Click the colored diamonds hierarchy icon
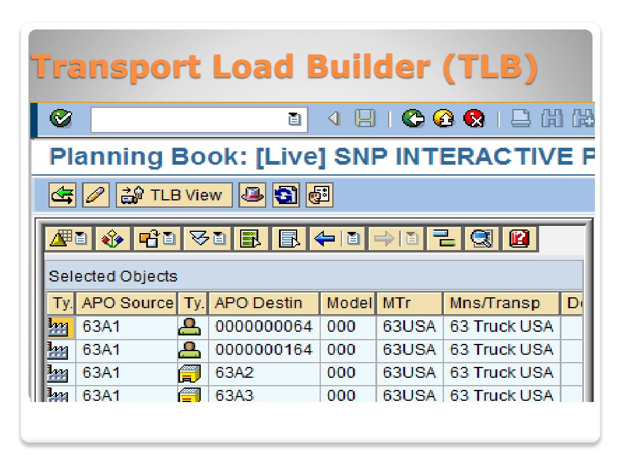Screen dimensions: 621x465 (x=113, y=239)
